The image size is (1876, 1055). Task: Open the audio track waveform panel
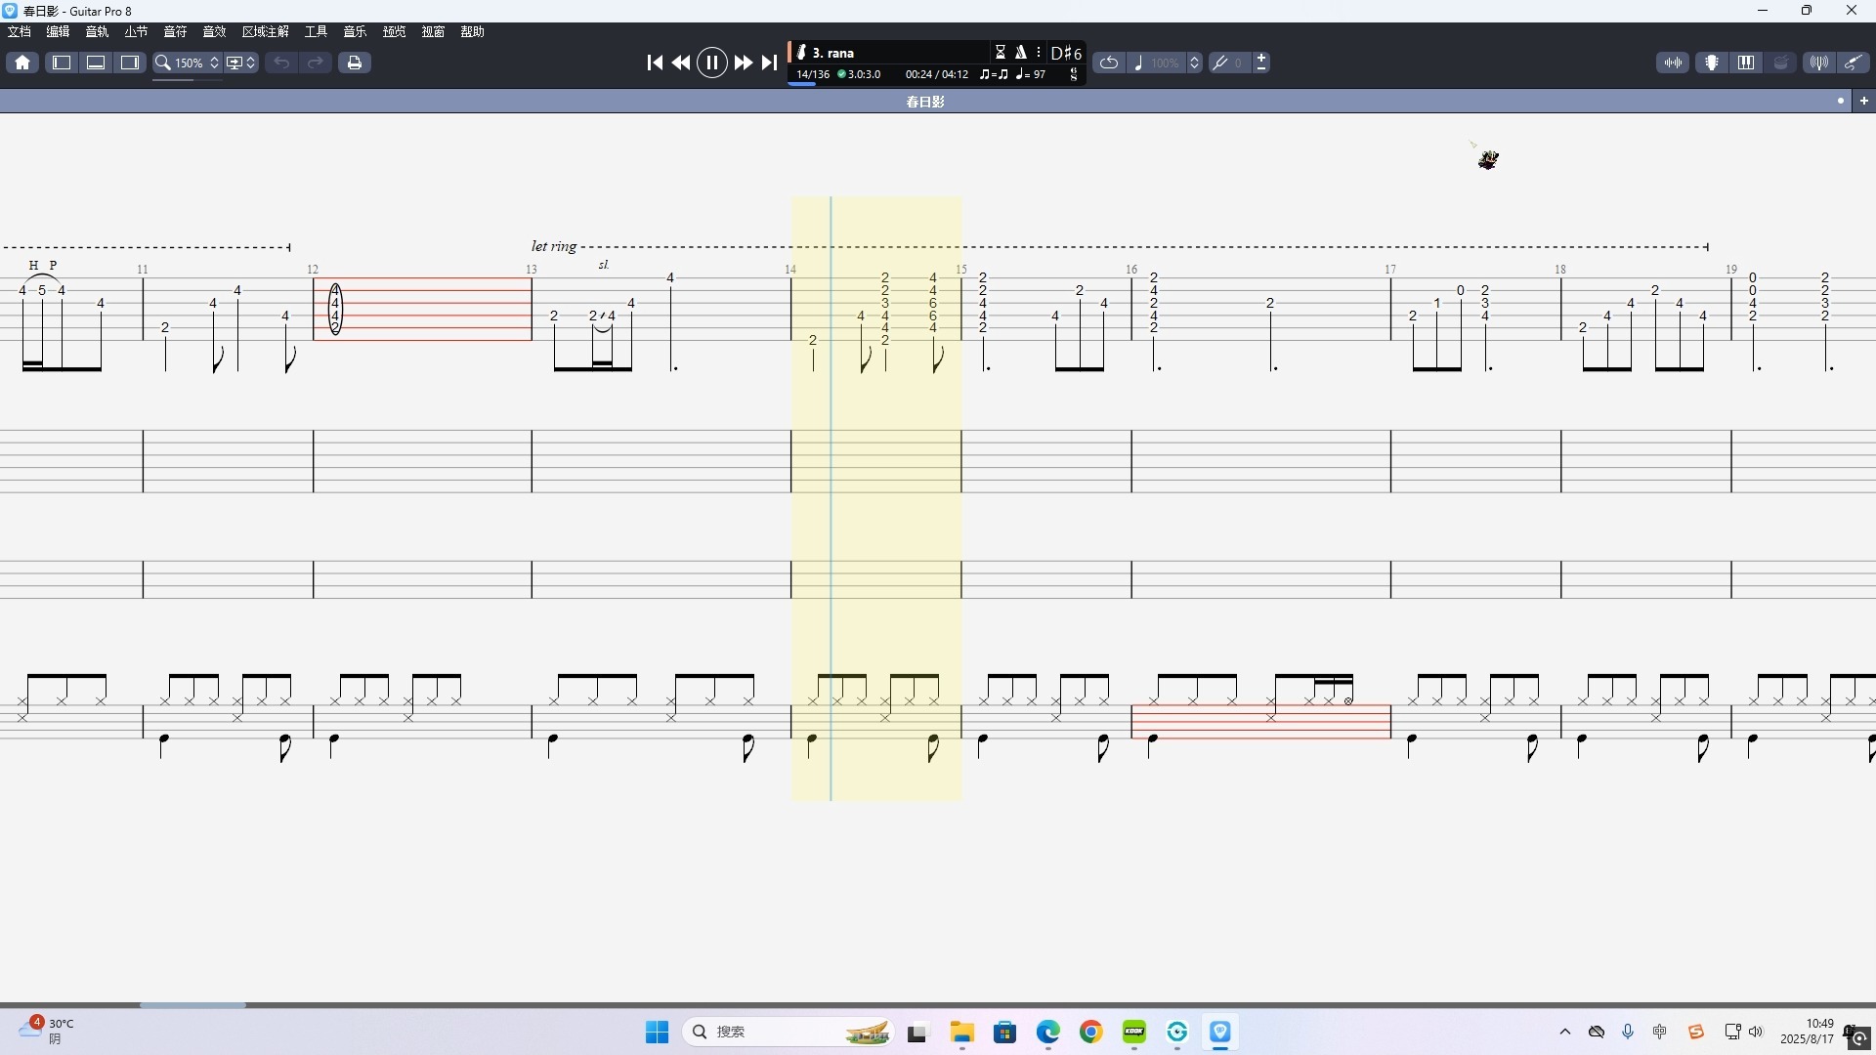[1674, 63]
